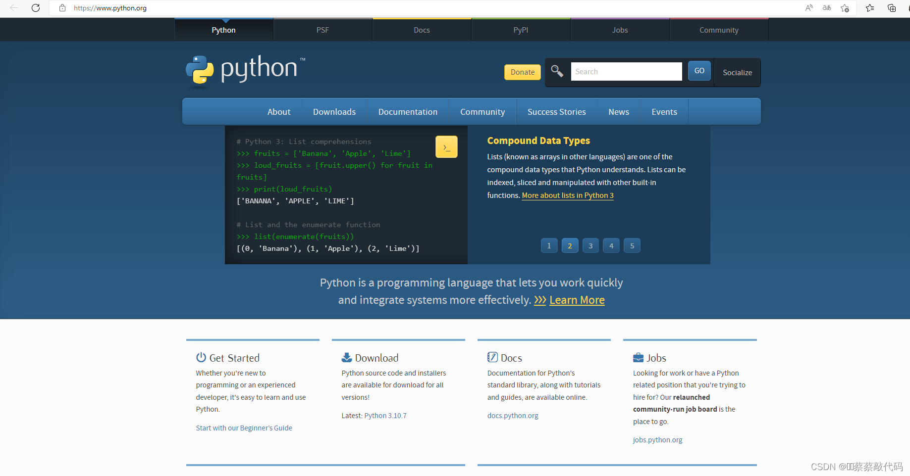Click the Download section heading
This screenshot has width=910, height=476.
tap(377, 358)
